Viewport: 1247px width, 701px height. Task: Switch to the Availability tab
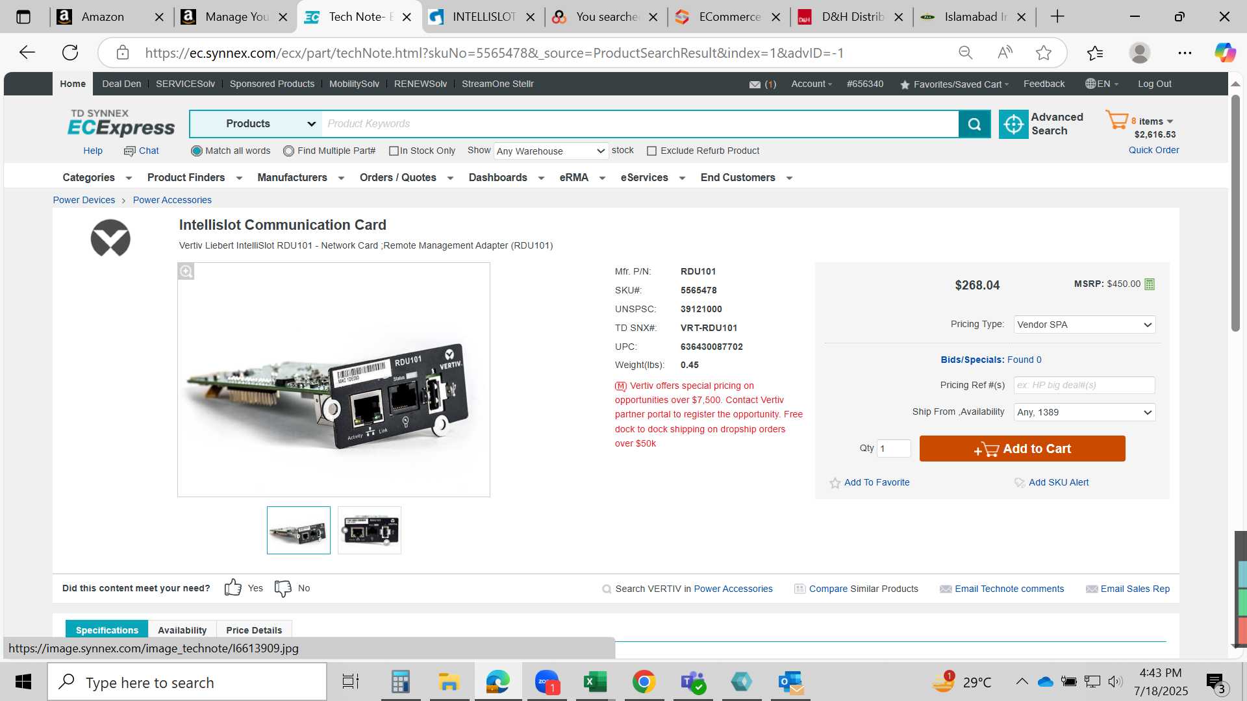pos(182,630)
